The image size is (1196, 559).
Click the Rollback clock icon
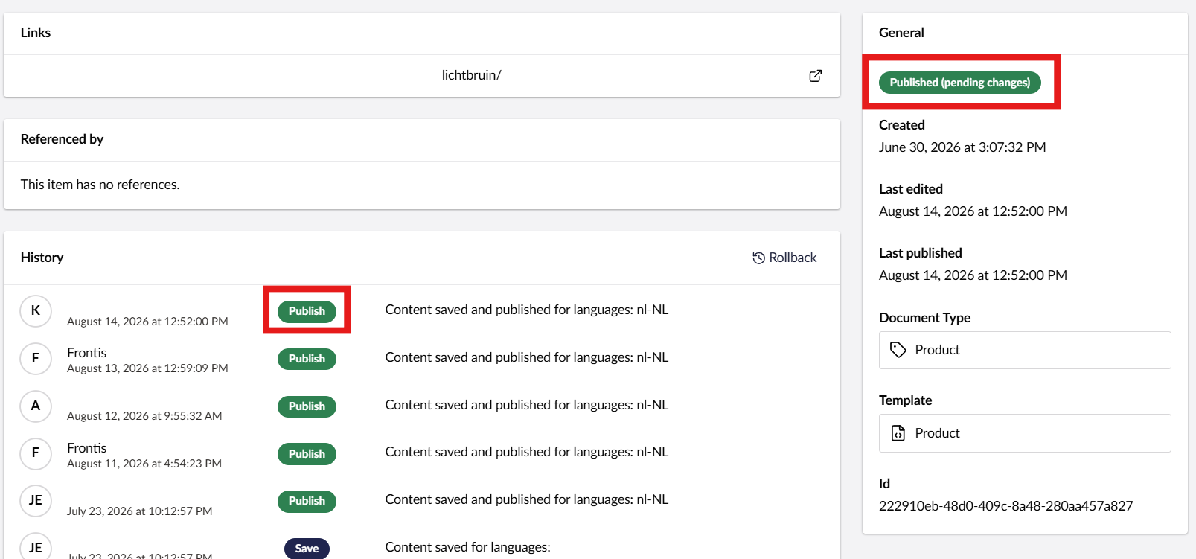758,258
